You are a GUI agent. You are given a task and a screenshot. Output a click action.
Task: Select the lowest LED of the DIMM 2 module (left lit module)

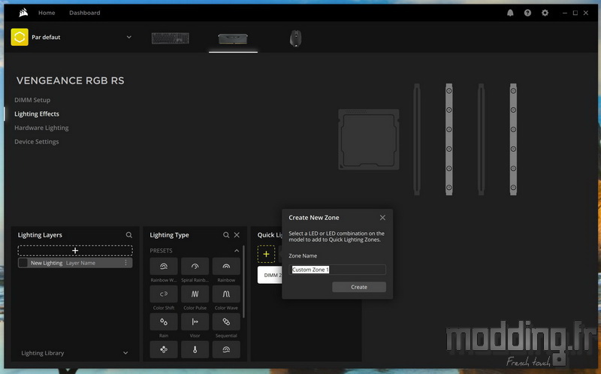(x=448, y=188)
